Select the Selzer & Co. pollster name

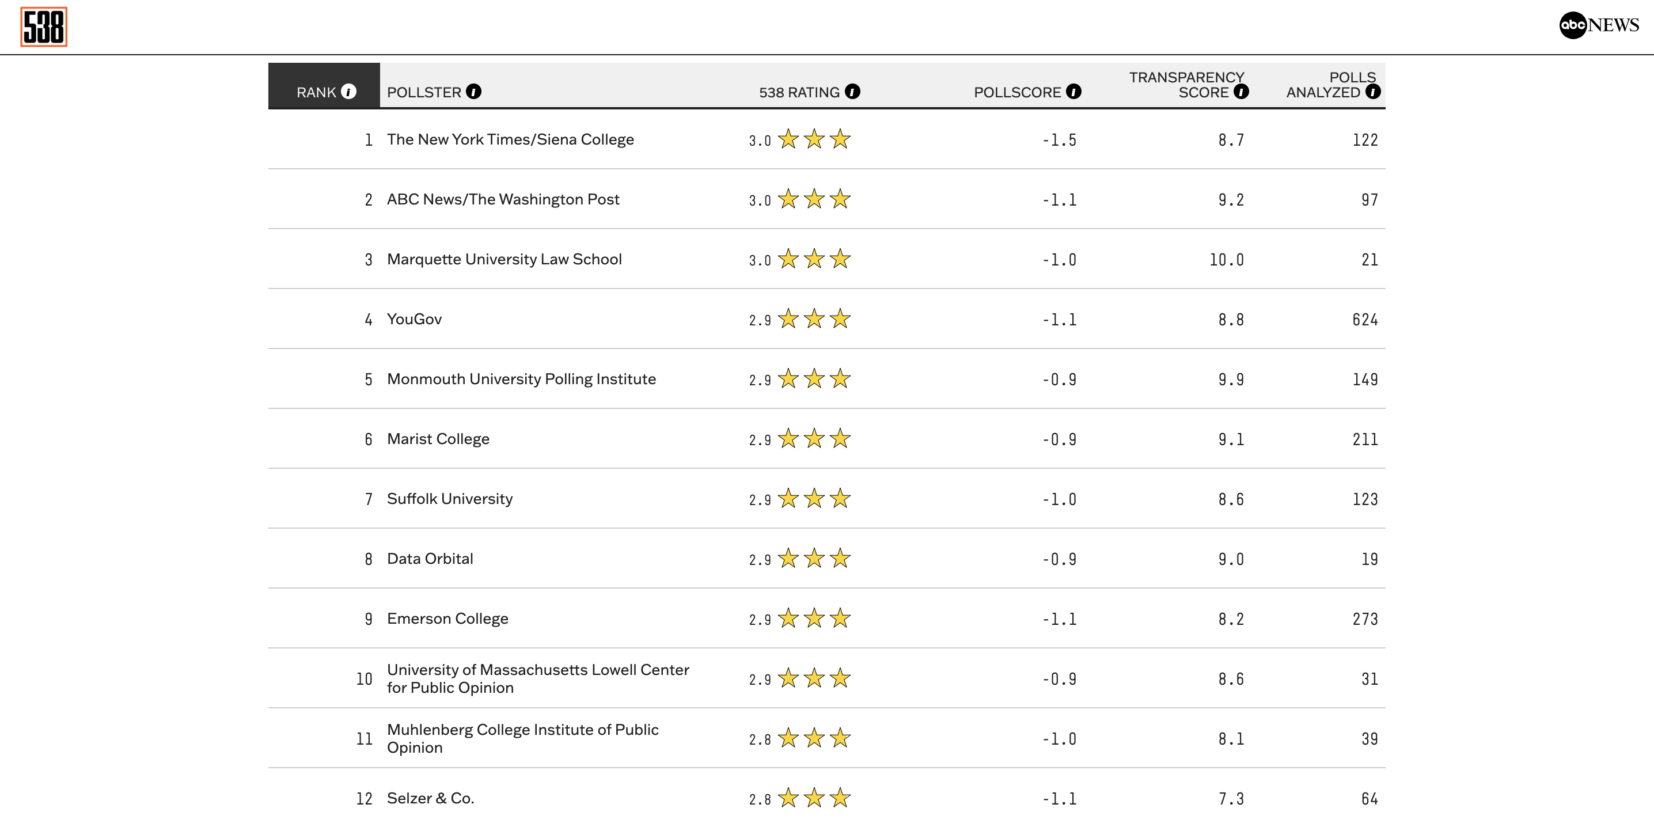click(430, 798)
